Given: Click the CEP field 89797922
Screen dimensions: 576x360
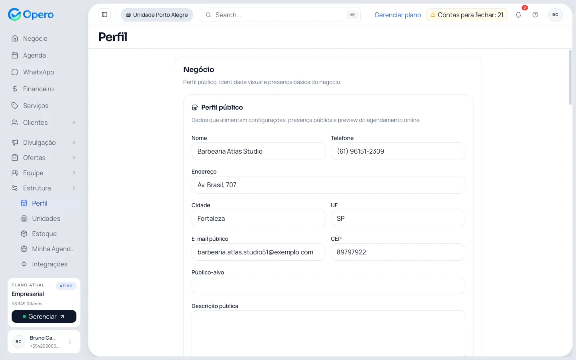Looking at the screenshot, I should [x=398, y=252].
